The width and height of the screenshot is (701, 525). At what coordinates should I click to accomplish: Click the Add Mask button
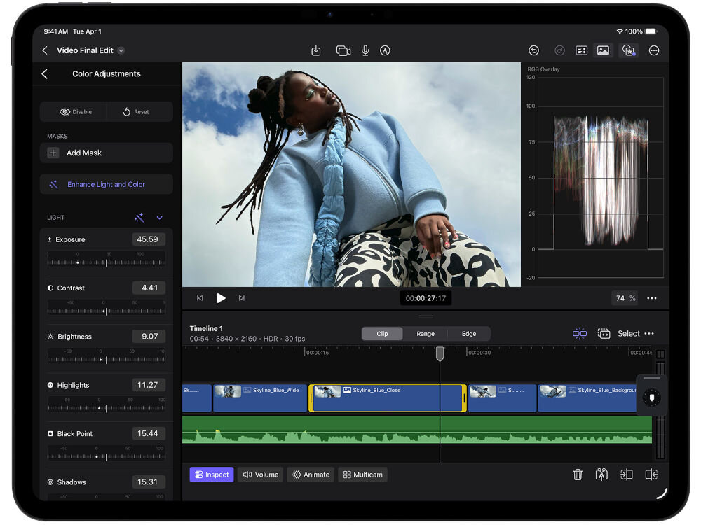coord(106,153)
